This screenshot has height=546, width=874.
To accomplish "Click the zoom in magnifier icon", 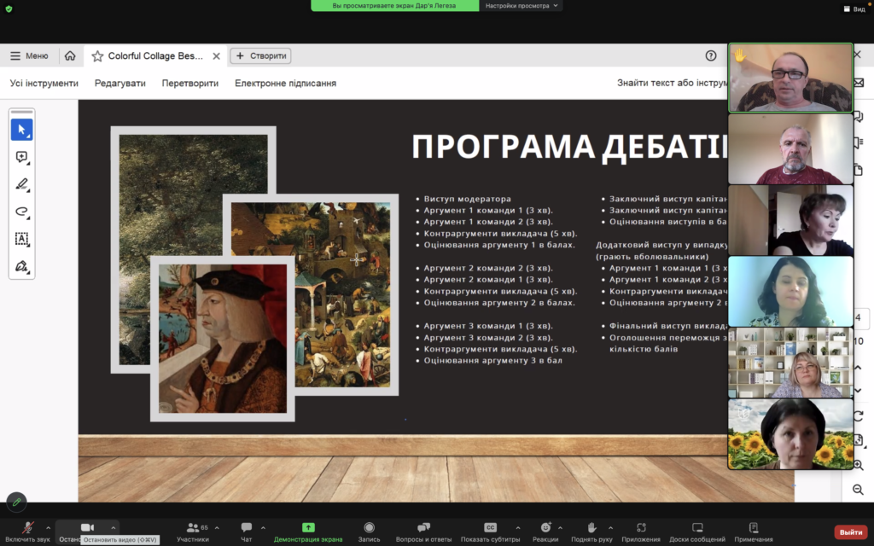I will coord(859,465).
